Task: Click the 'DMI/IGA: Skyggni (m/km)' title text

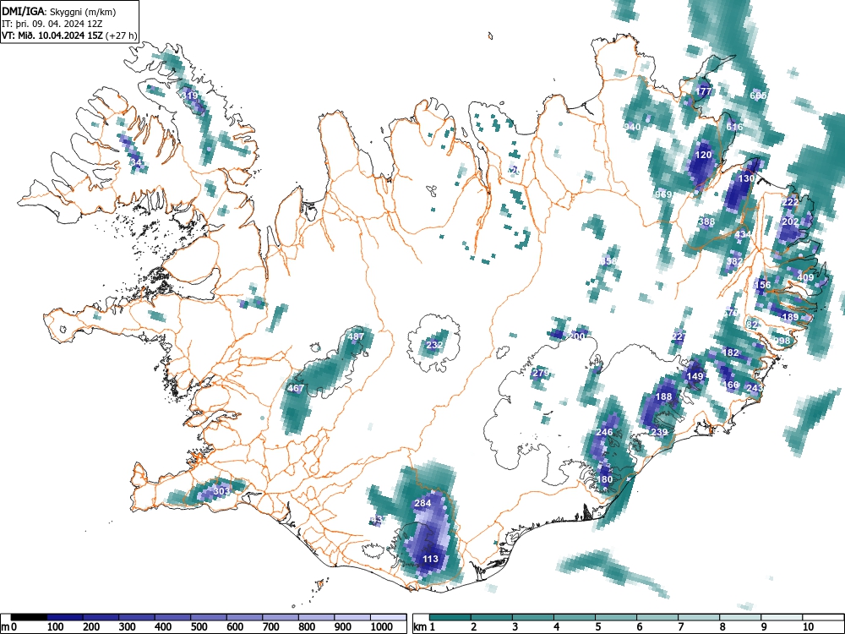Action: [x=59, y=11]
